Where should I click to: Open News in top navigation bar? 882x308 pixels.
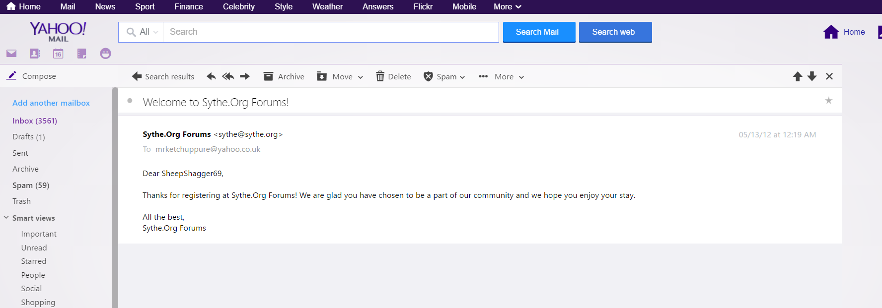pos(105,6)
